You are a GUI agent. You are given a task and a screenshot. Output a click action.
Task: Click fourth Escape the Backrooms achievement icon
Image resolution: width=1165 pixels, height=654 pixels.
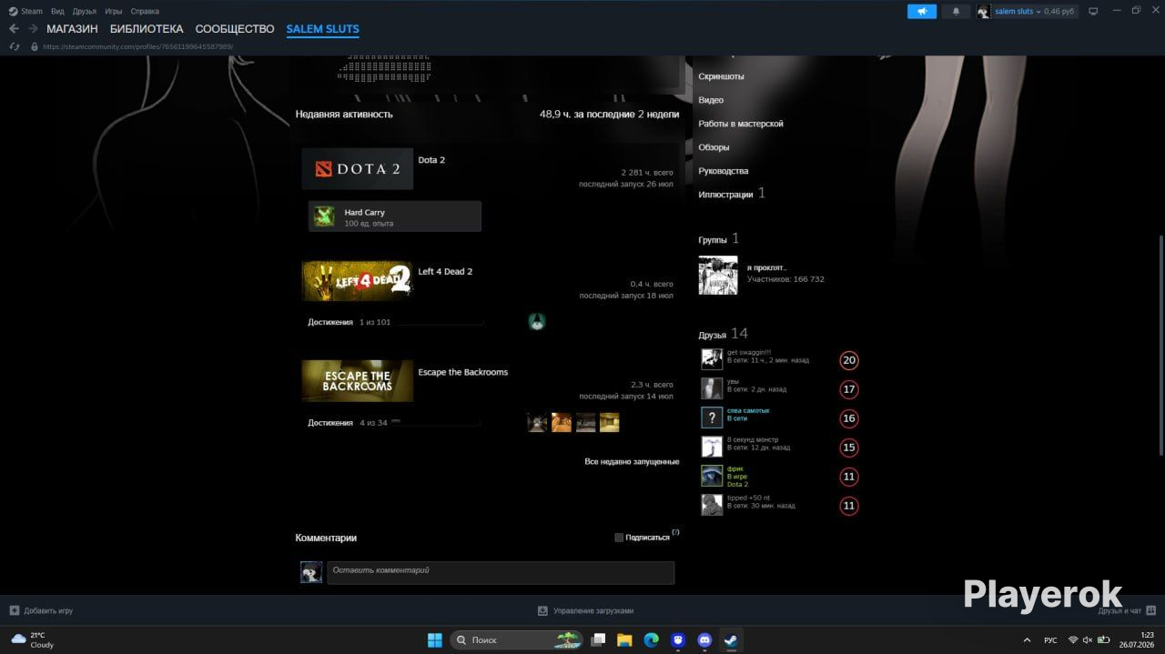[x=609, y=422]
